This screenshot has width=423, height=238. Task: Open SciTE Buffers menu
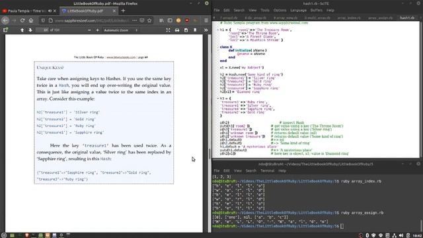[317, 11]
